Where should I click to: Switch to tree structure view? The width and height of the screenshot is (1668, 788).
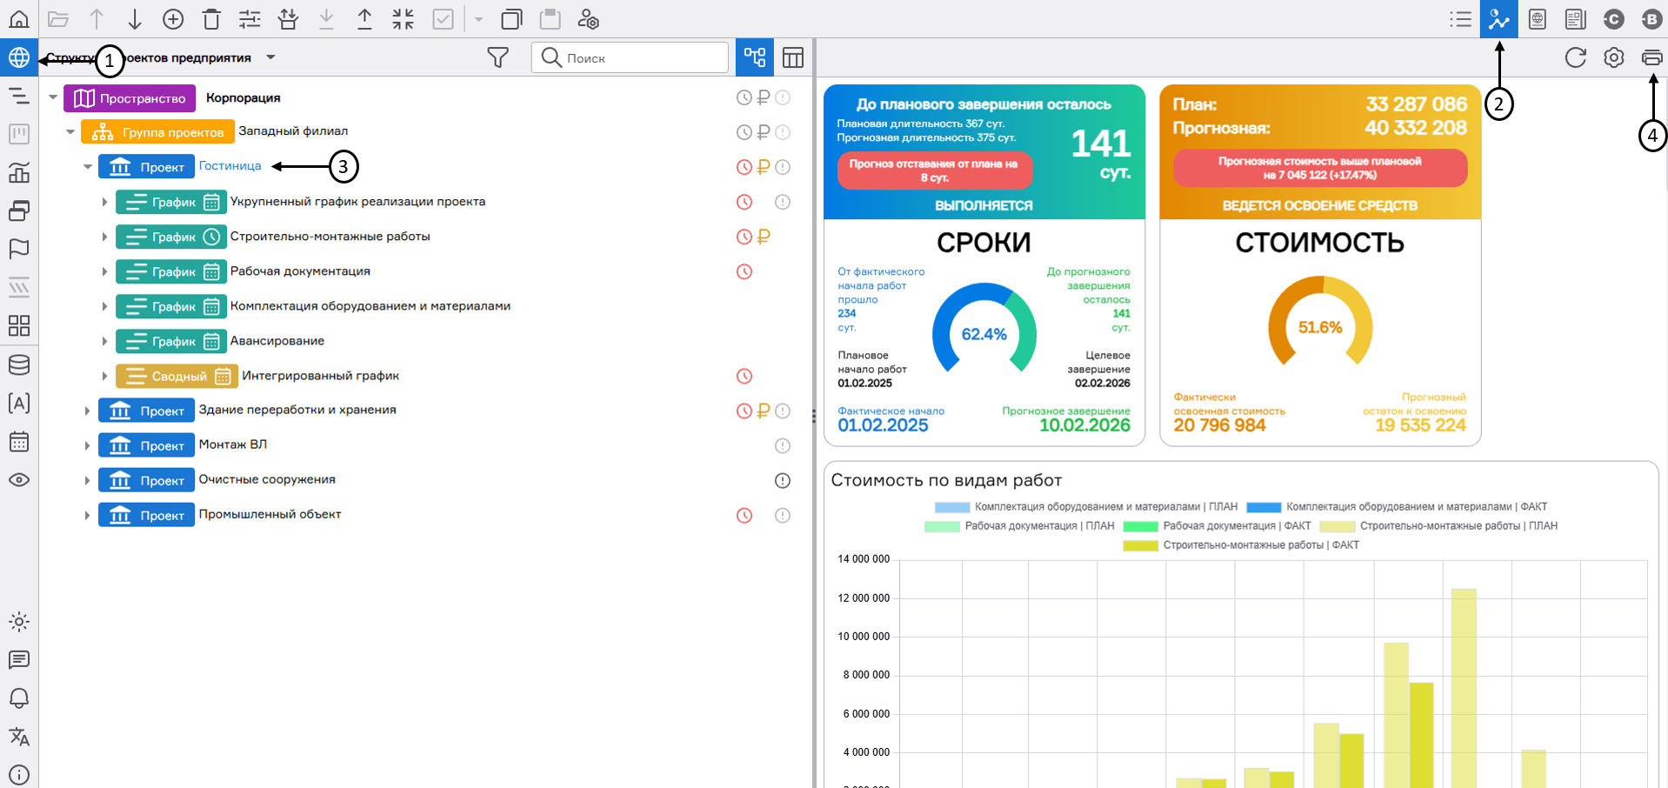click(x=754, y=57)
